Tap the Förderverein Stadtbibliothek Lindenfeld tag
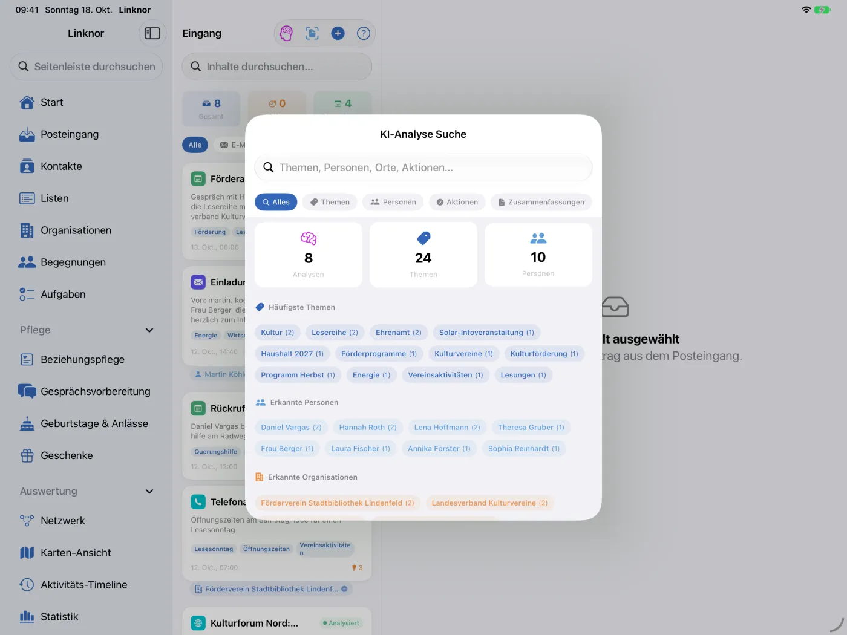Image resolution: width=847 pixels, height=635 pixels. coord(338,503)
